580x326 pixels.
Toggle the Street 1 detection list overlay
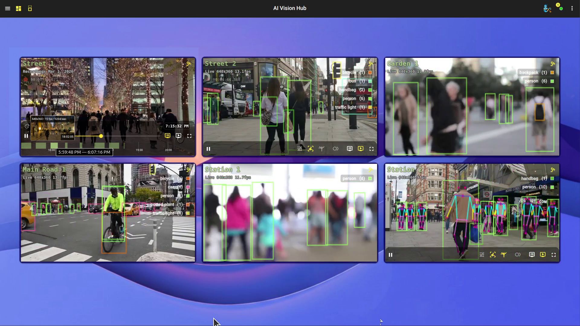tap(168, 136)
